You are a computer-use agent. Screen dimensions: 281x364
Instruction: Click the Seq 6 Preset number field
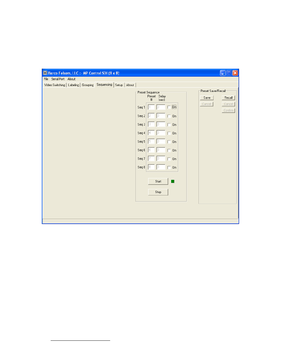(151, 150)
